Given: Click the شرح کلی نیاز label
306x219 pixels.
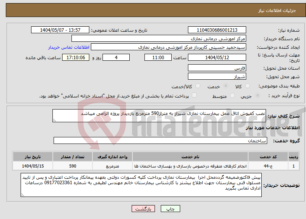Looking at the screenshot, I should [x=283, y=116].
